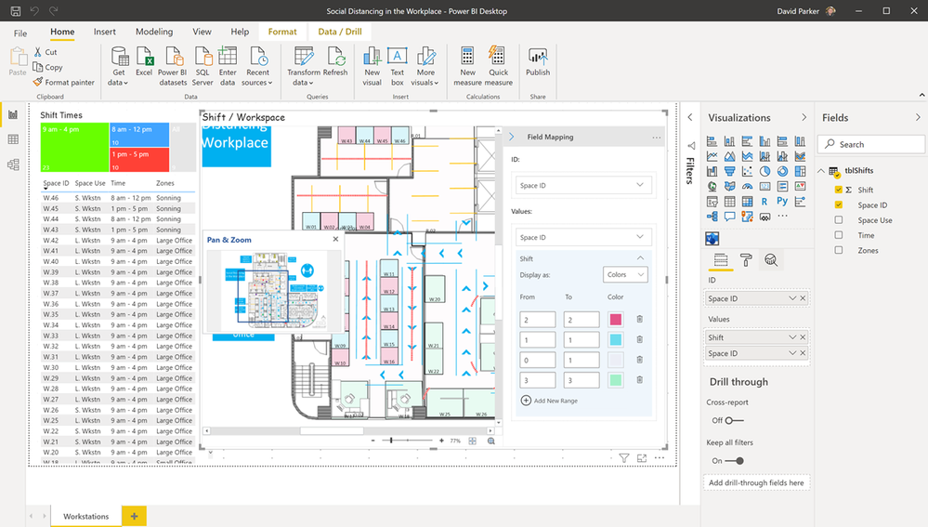Open the ID Space ID dropdown in Field Mapping

point(583,185)
